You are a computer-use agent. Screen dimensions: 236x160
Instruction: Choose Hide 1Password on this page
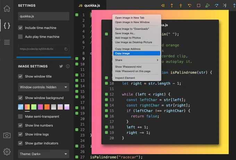coord(137,71)
